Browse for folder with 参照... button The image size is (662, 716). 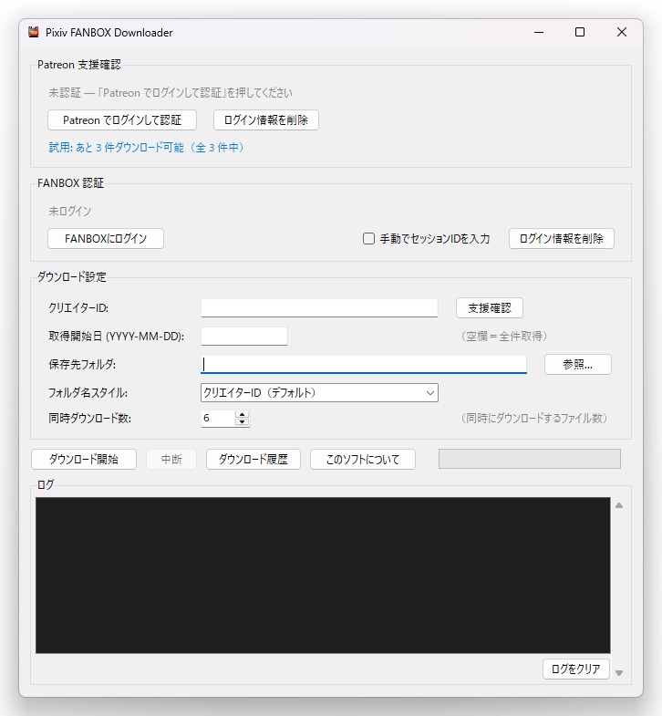coord(577,364)
